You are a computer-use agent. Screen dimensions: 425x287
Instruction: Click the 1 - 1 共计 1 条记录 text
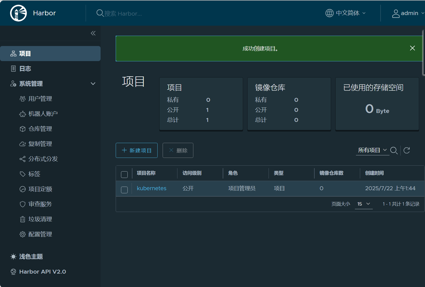coord(401,204)
